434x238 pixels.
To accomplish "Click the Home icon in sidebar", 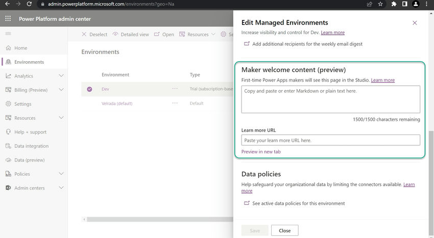I will click(x=8, y=48).
